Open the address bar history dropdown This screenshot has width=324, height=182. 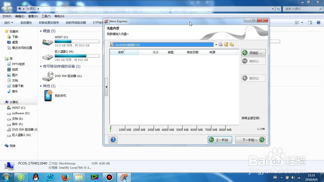click(273, 9)
